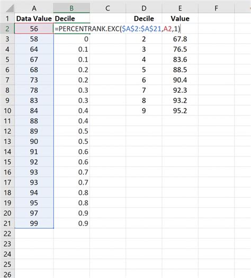Click cell with value 95.2
Viewport: 251px width, 278px height.
point(180,111)
